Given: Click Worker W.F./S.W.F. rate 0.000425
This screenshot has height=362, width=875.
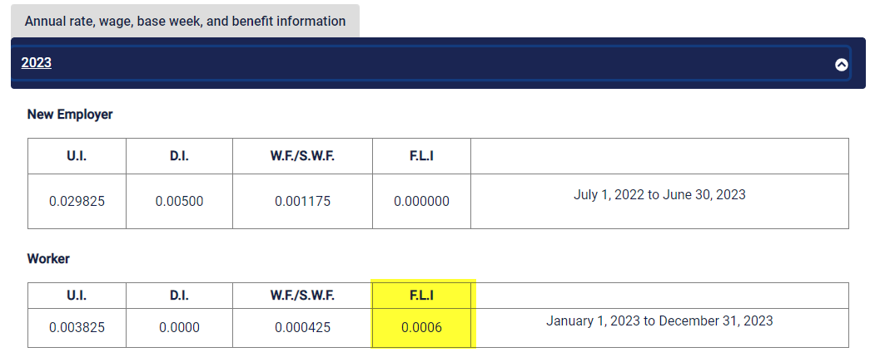Looking at the screenshot, I should [x=302, y=327].
